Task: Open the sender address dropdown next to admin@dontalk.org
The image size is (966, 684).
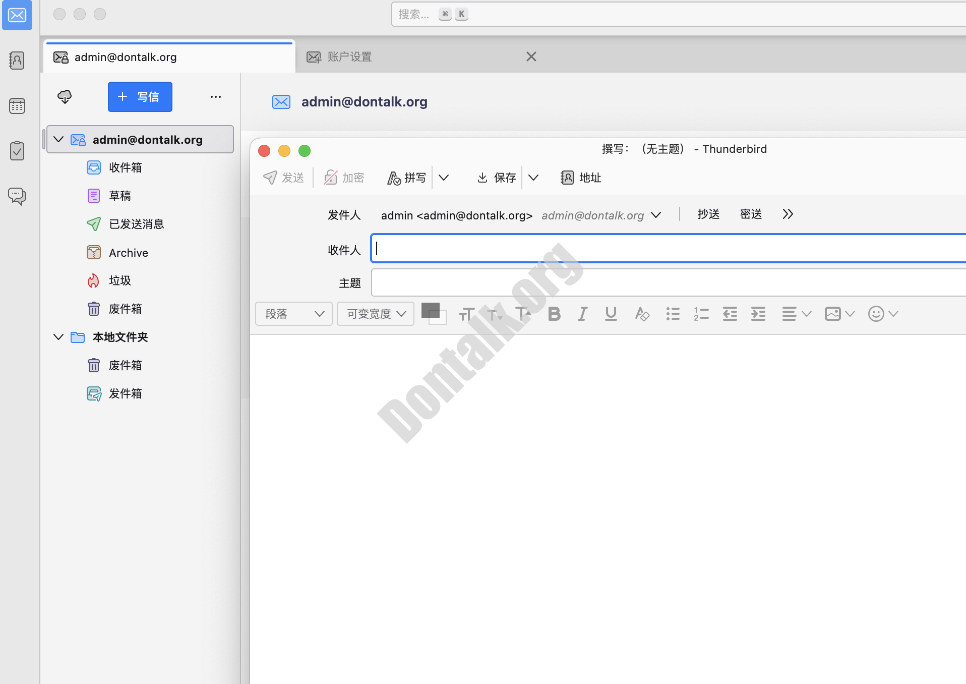Action: tap(655, 215)
